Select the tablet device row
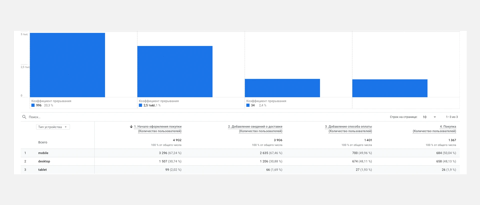This screenshot has width=480, height=205. click(42, 170)
